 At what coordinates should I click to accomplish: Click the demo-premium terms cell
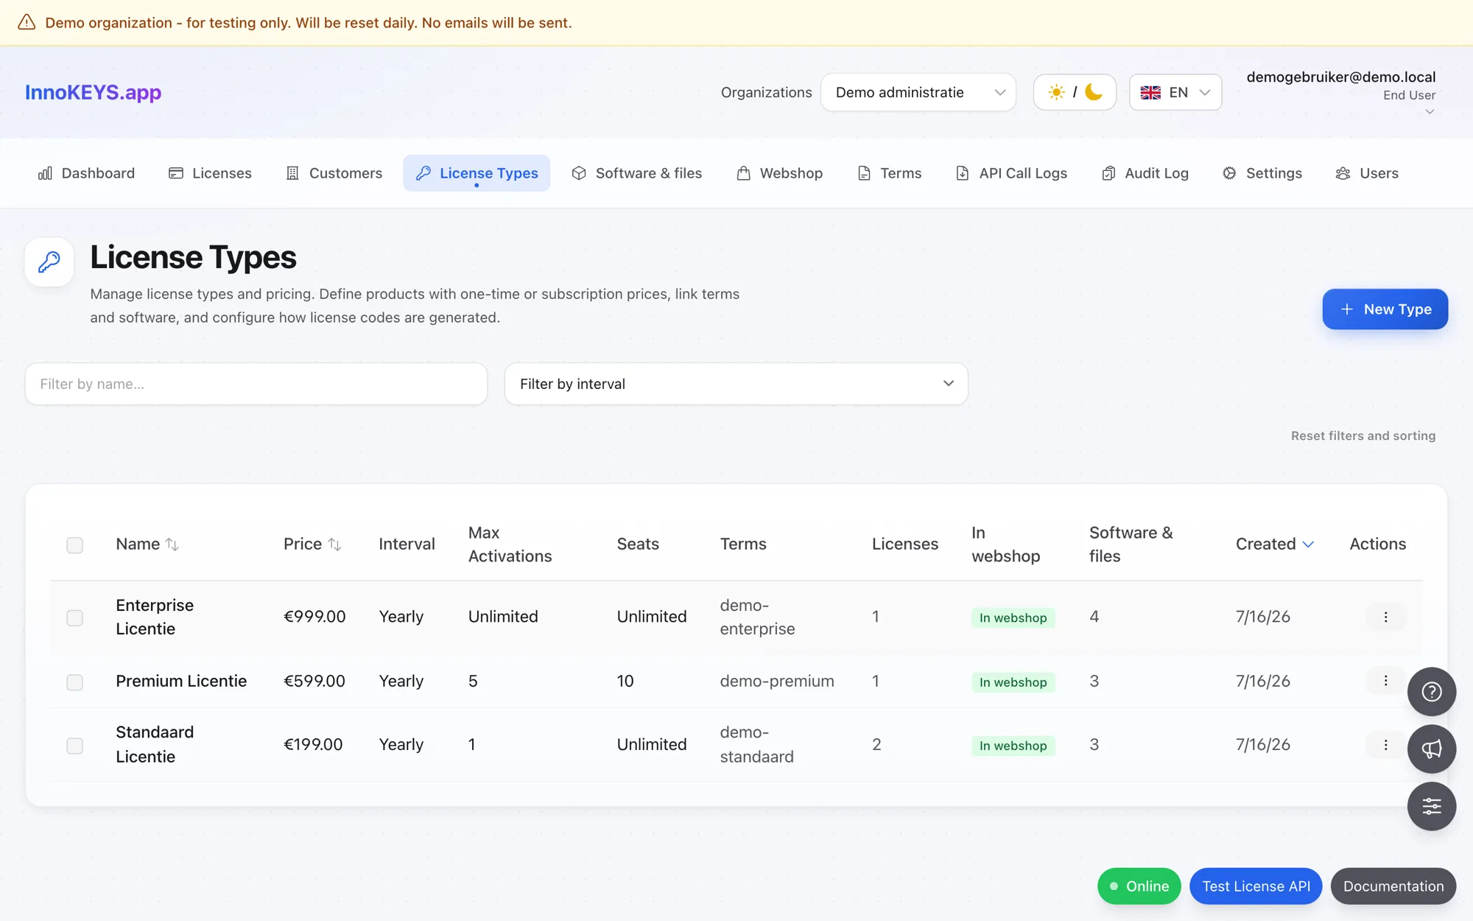click(x=777, y=681)
